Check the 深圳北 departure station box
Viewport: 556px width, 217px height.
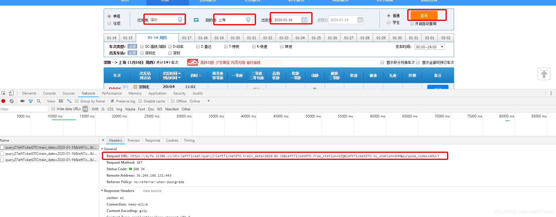142,53
